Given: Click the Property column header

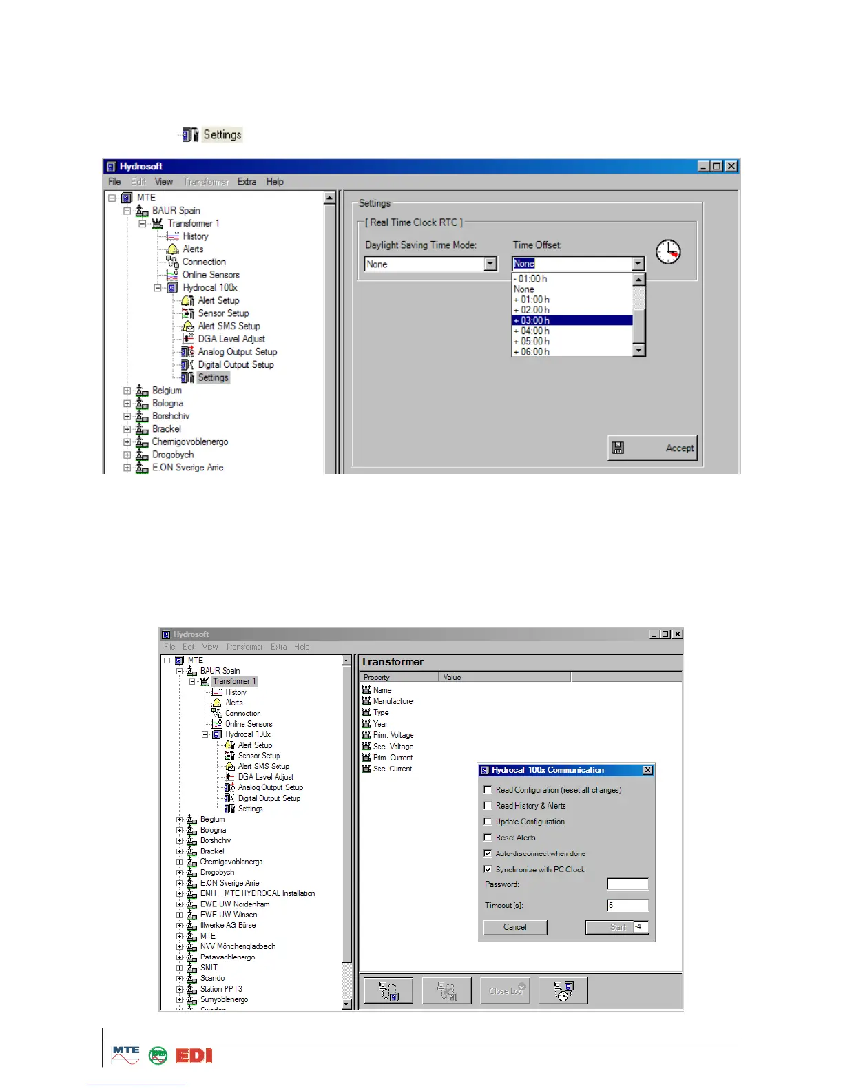Looking at the screenshot, I should click(399, 677).
